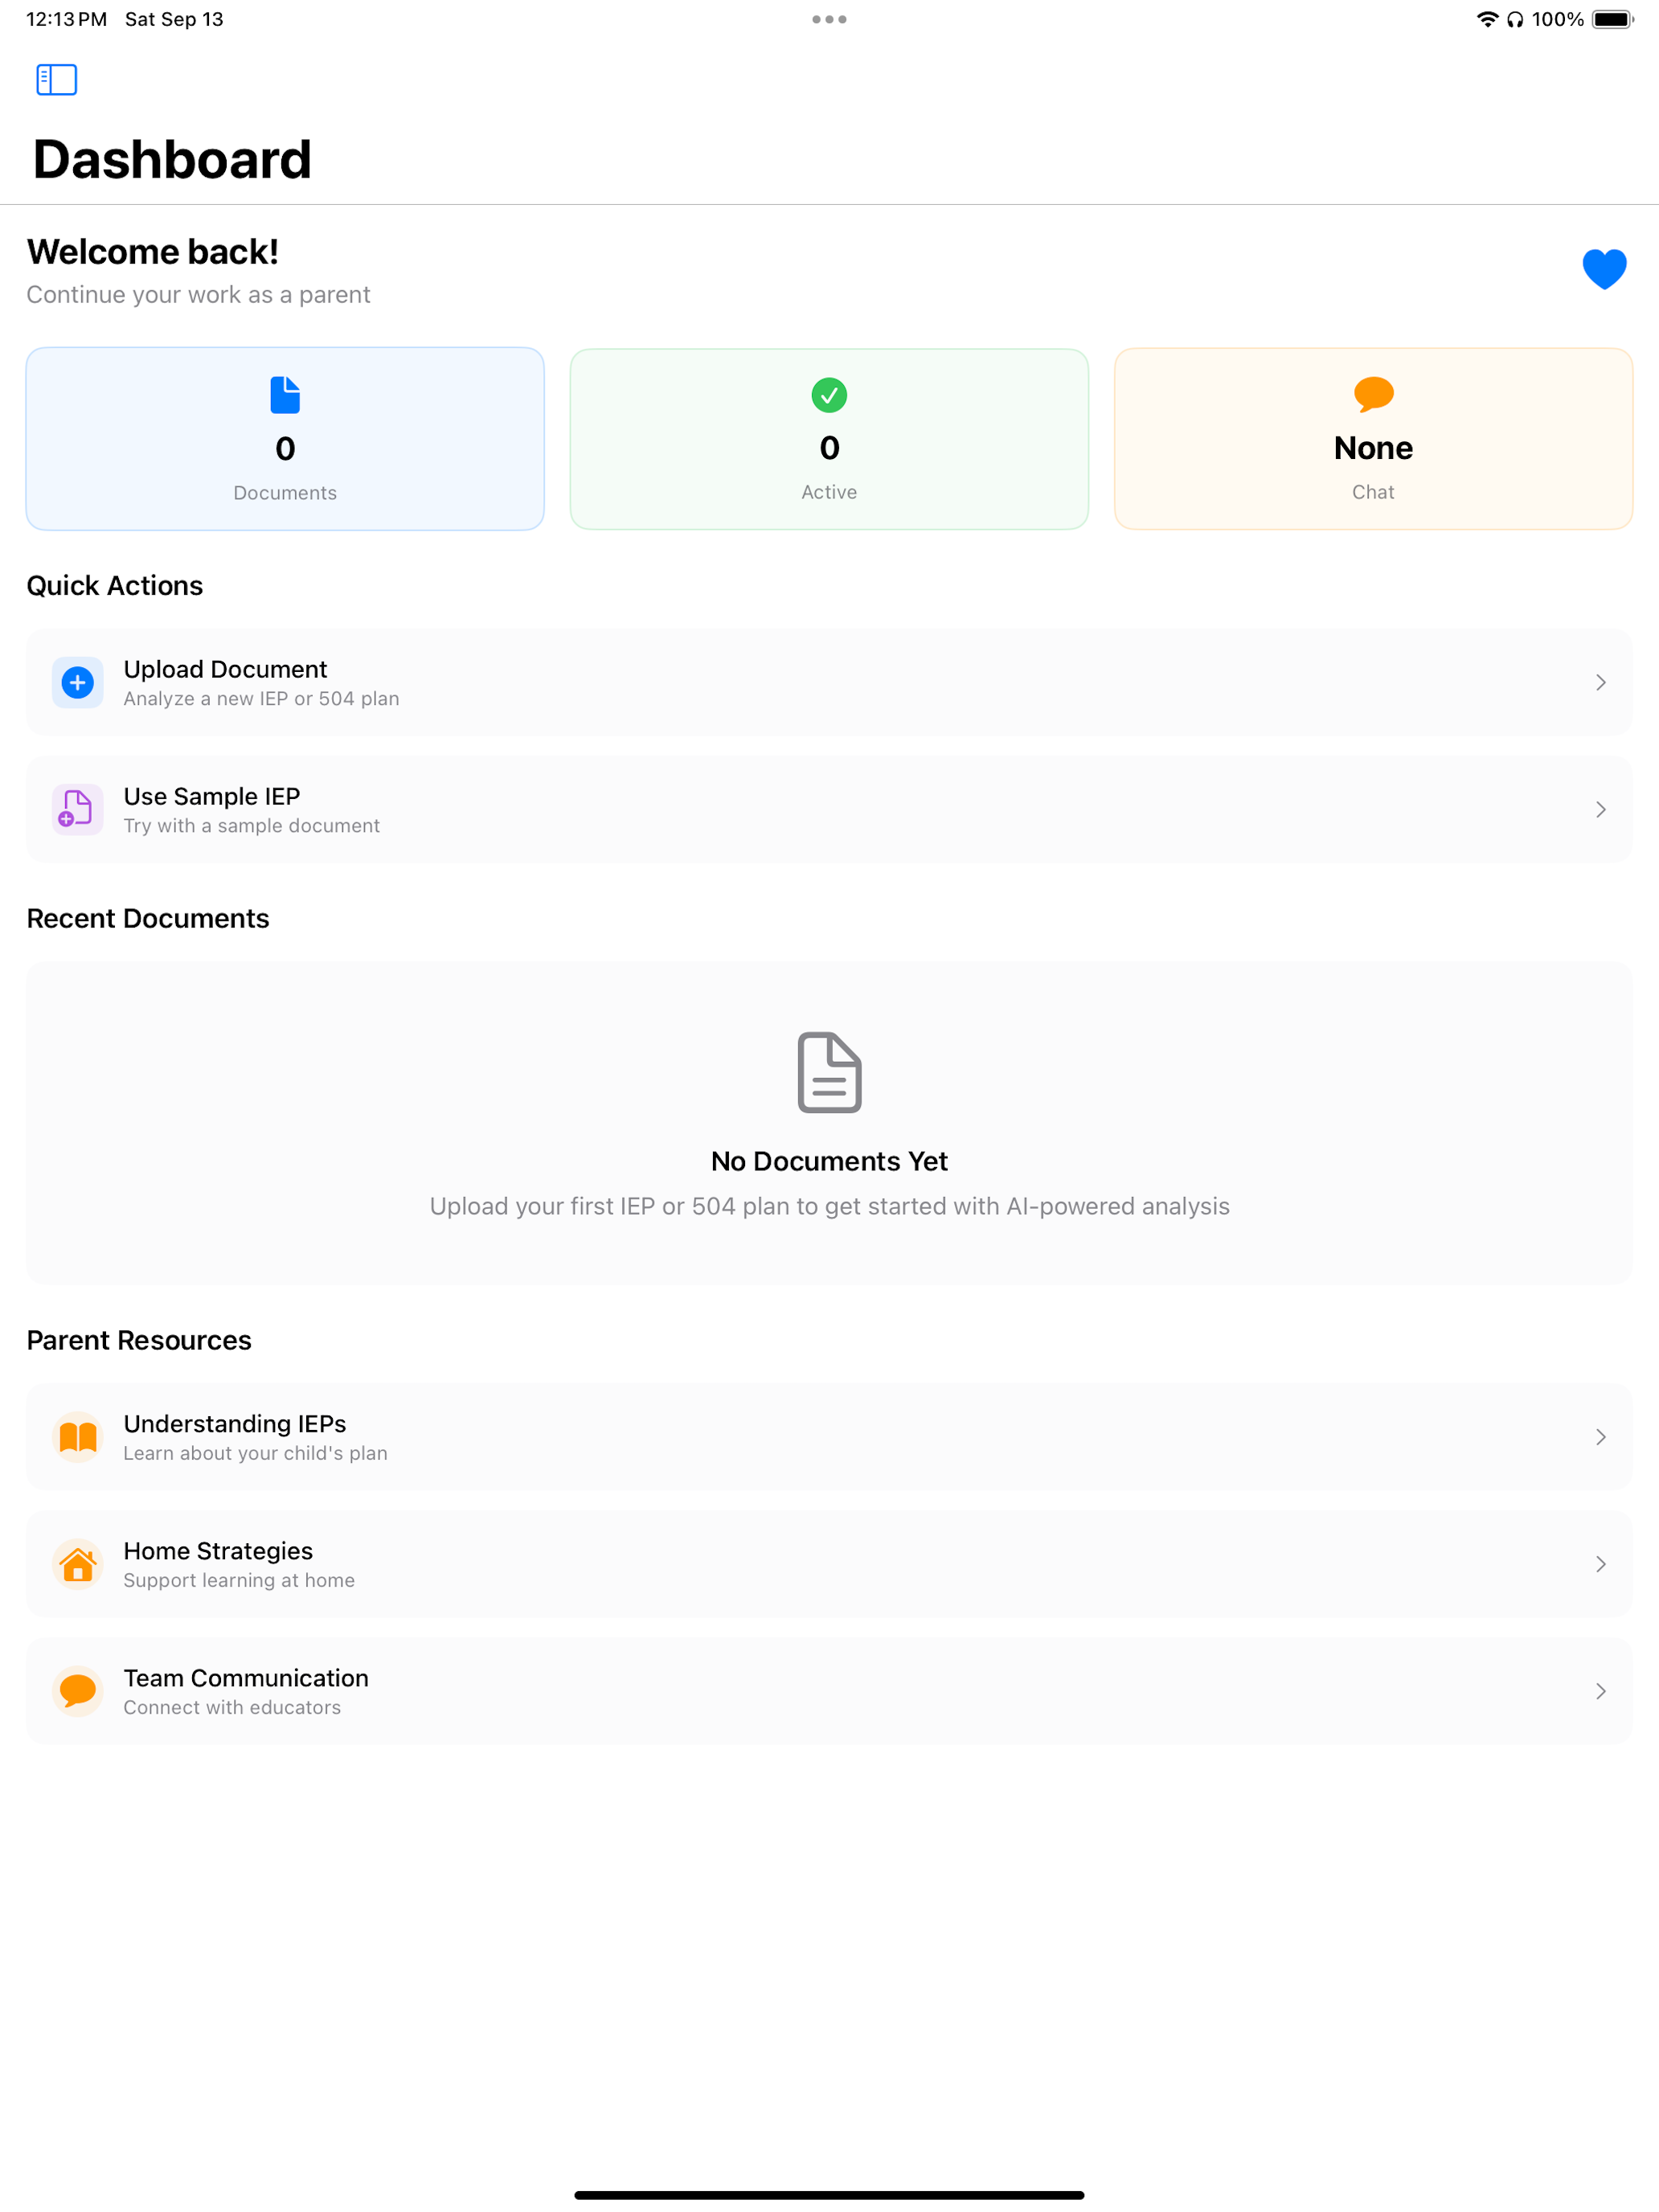The image size is (1659, 2212).
Task: Tap the 'No Documents Yet' message
Action: 829,1161
